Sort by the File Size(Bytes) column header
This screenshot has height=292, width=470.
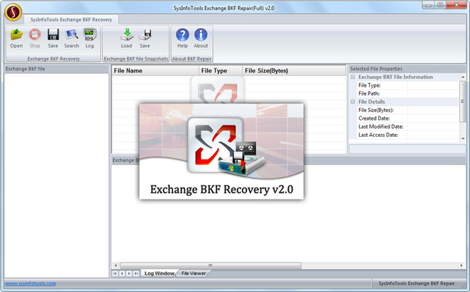click(x=294, y=71)
